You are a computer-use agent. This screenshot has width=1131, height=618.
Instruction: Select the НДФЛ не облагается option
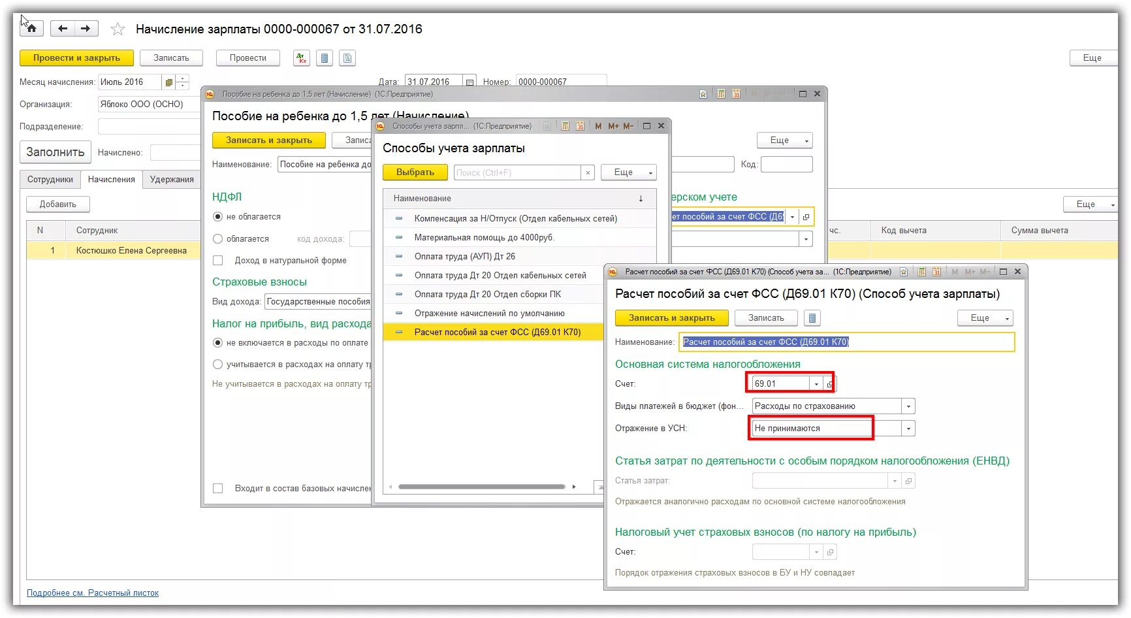point(218,217)
